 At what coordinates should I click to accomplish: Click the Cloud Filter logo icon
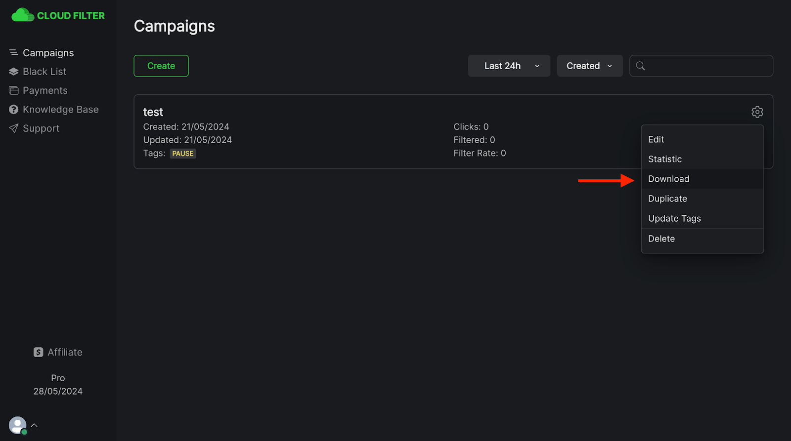click(x=23, y=15)
